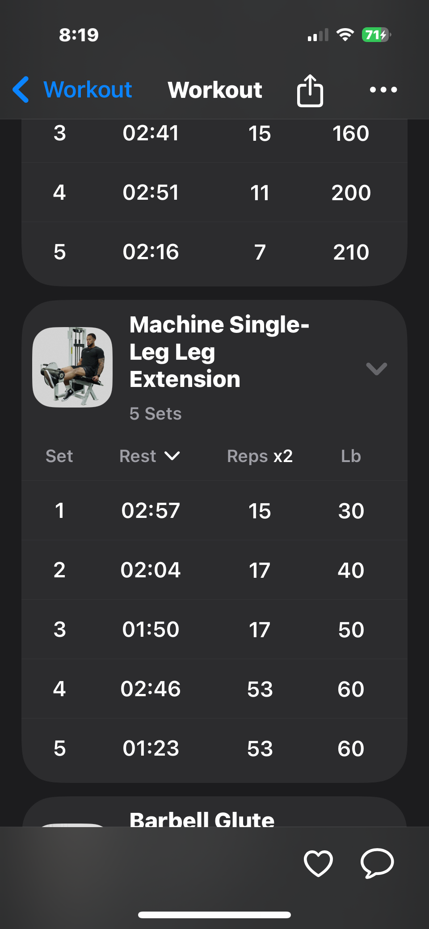This screenshot has width=429, height=929.
Task: Tap the battery indicator in status bar
Action: click(376, 35)
